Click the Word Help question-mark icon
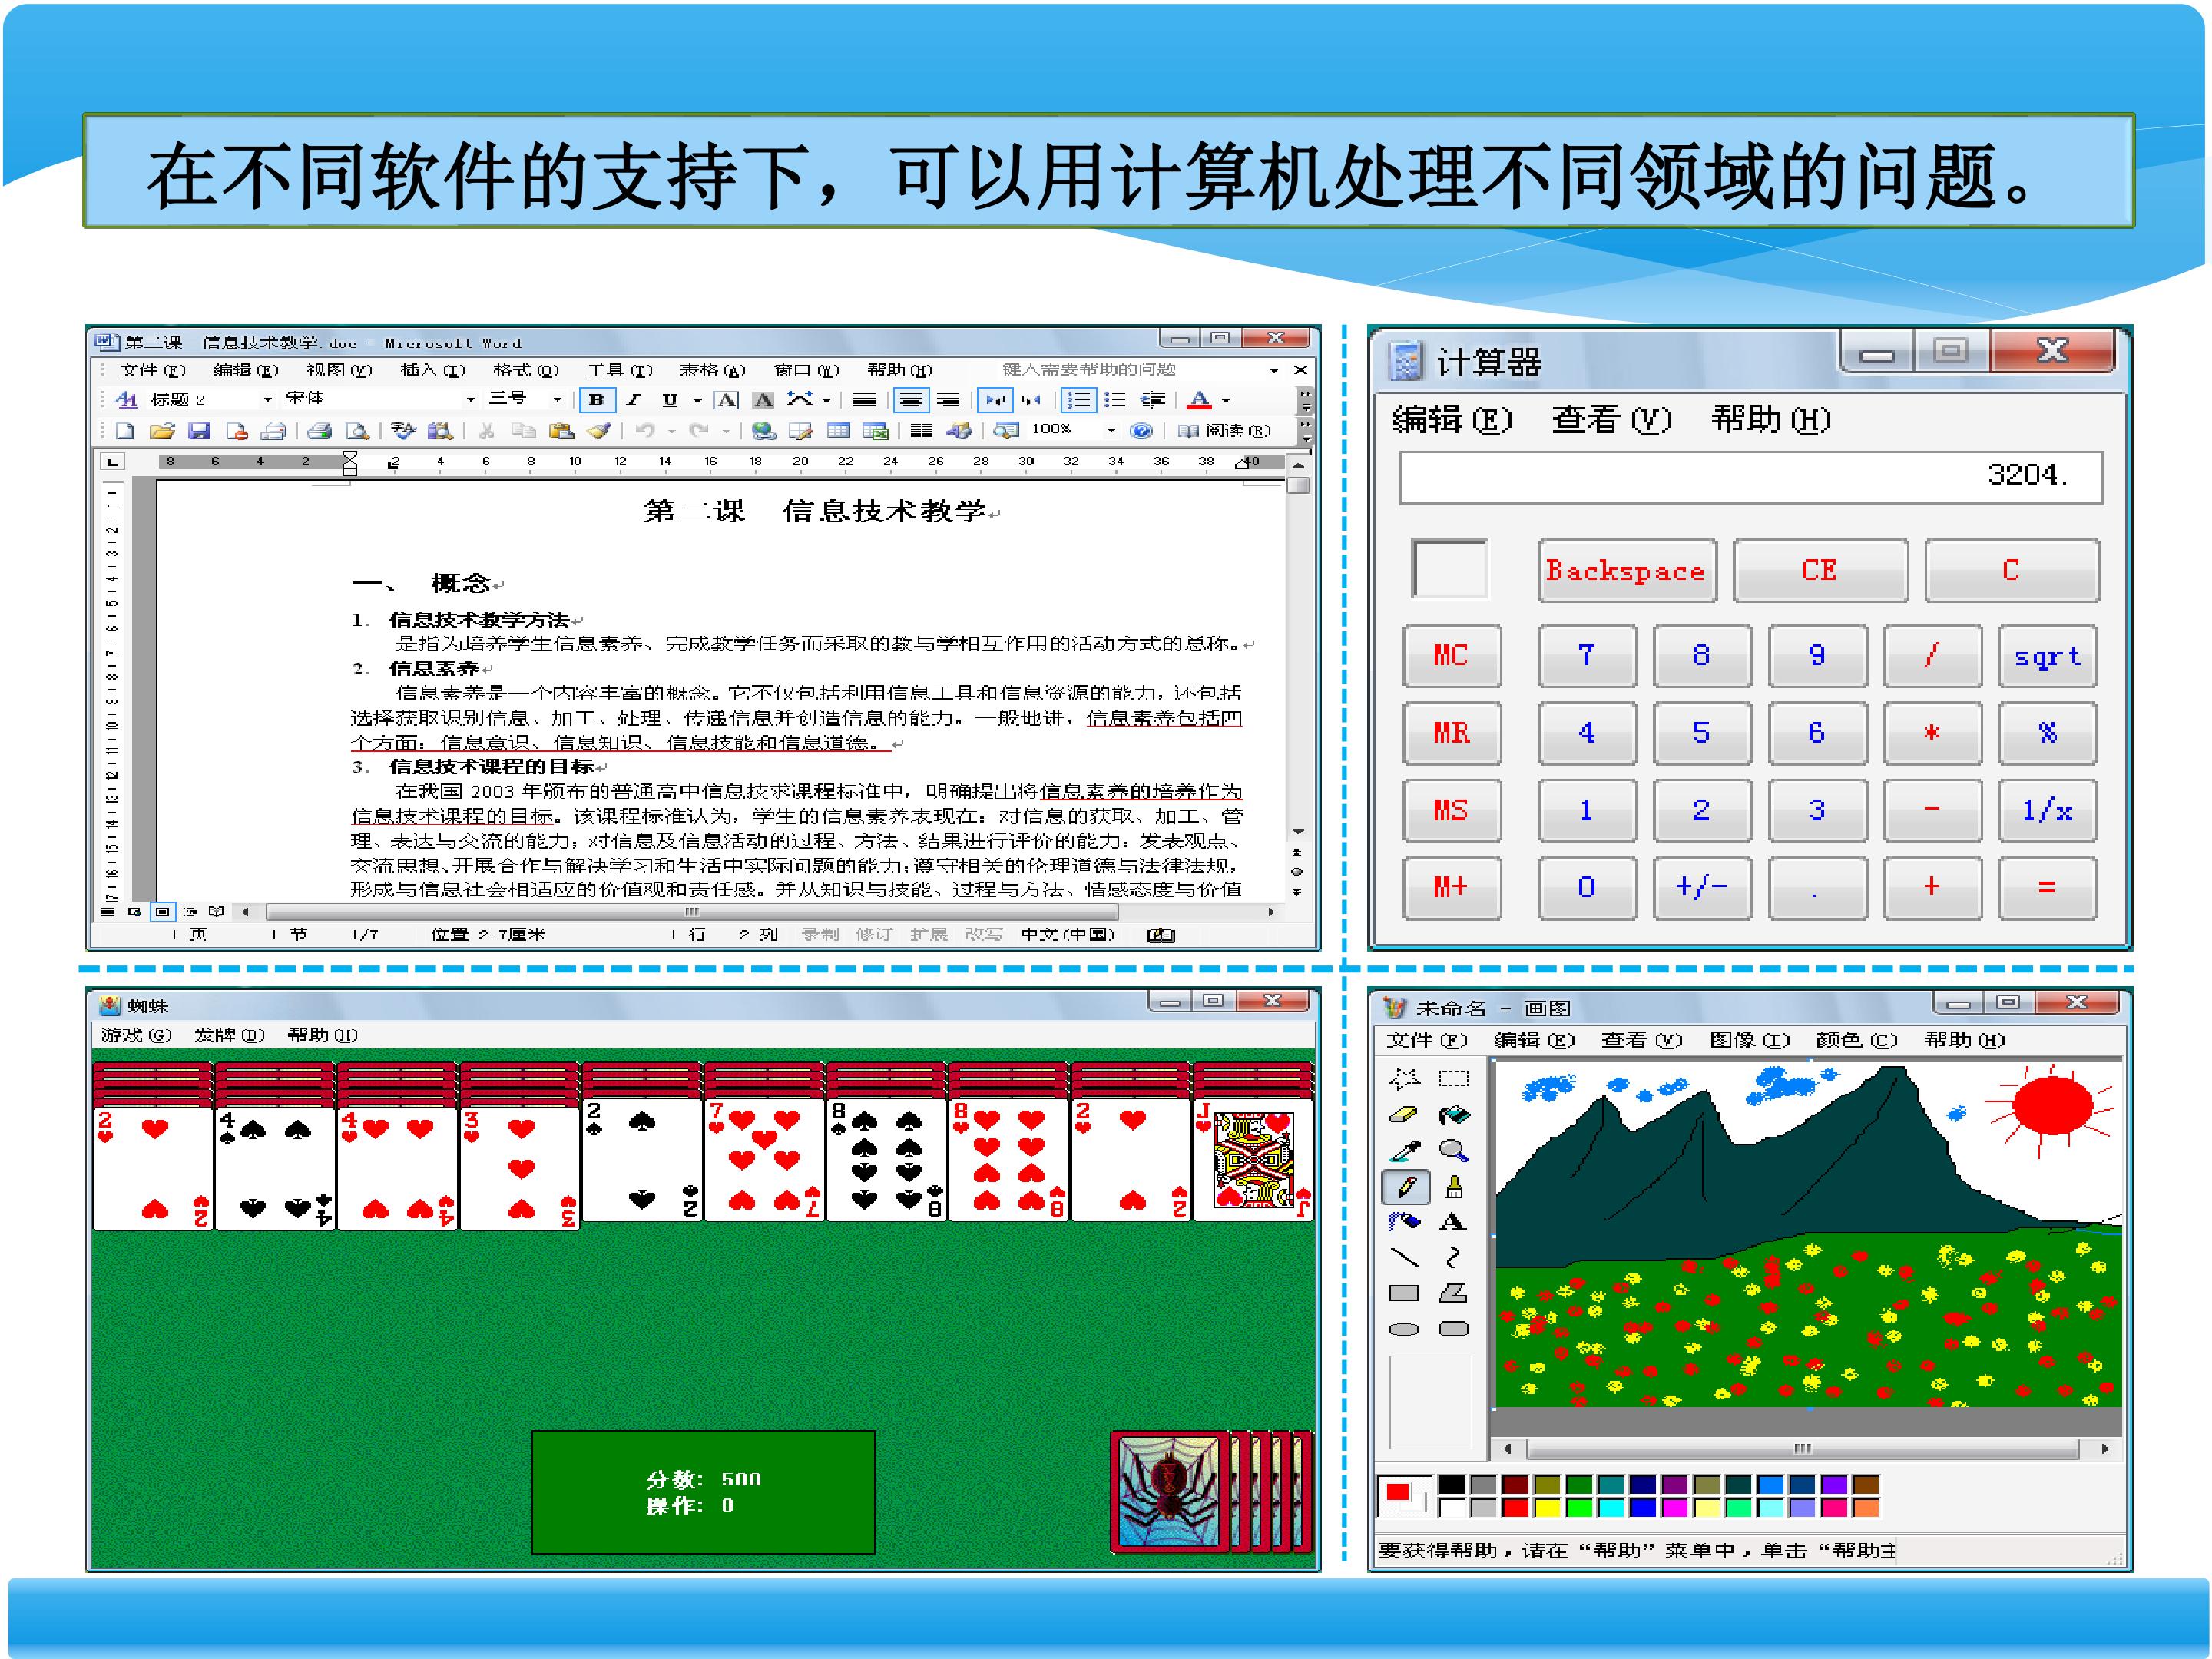Screen dimensions: 2212x1659 [x=1141, y=431]
